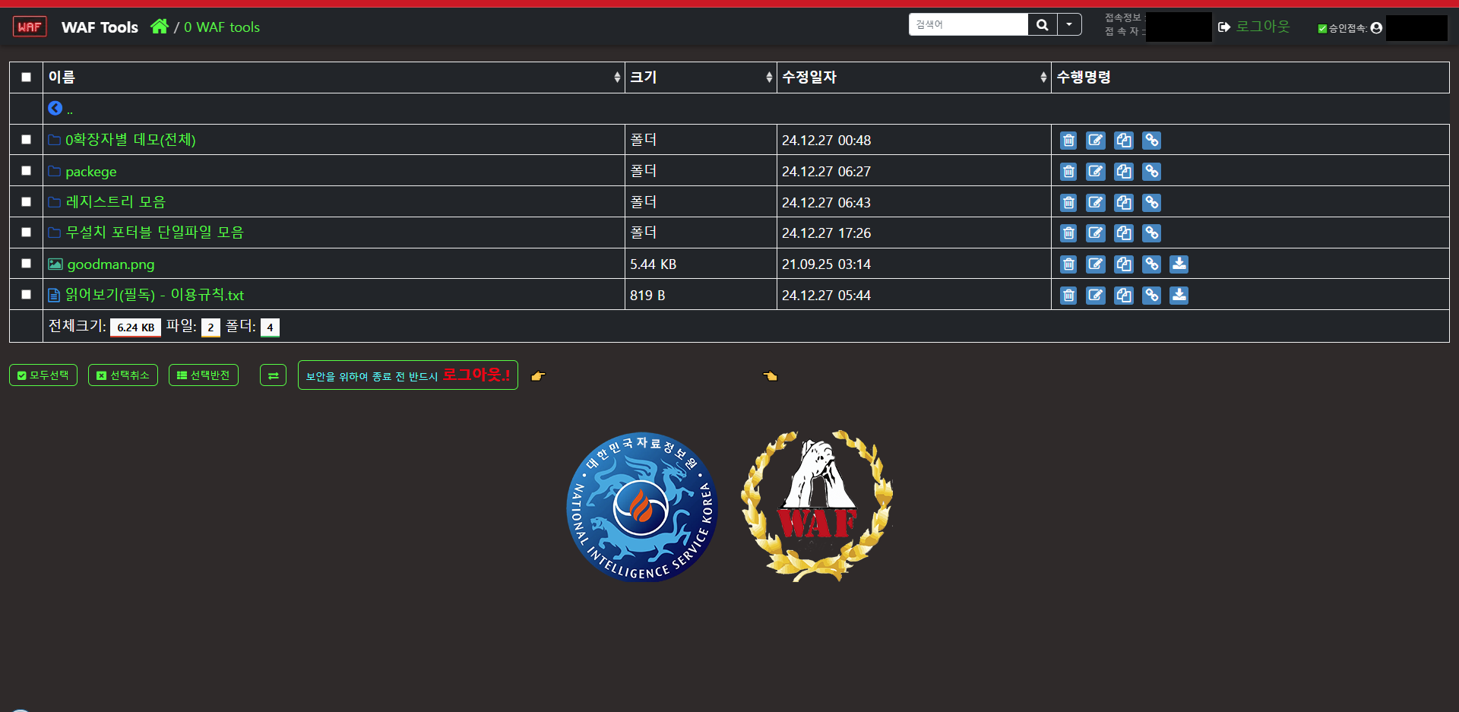Delete goodman.png with trash icon
This screenshot has height=712, width=1459.
1068,264
